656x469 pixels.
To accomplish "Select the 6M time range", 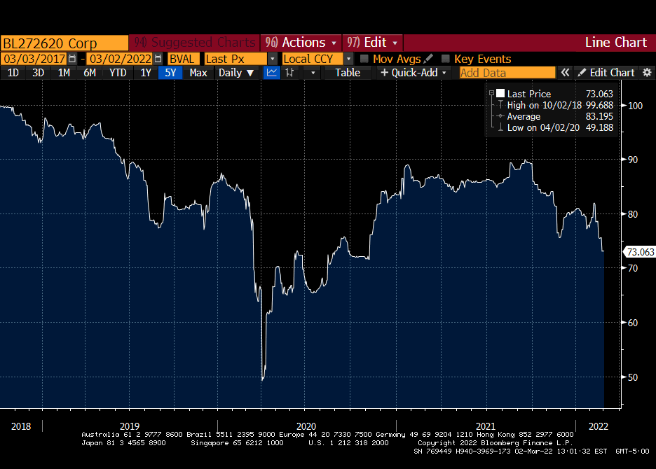I will click(x=90, y=73).
